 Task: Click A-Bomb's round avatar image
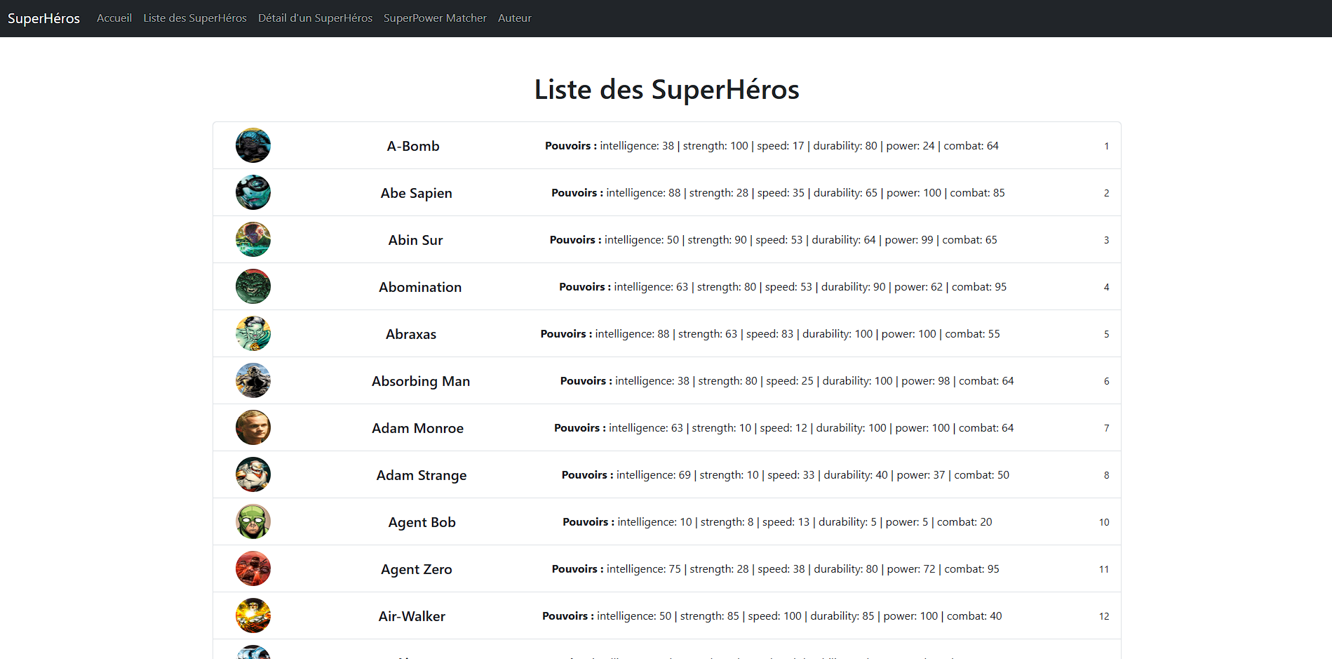[253, 145]
